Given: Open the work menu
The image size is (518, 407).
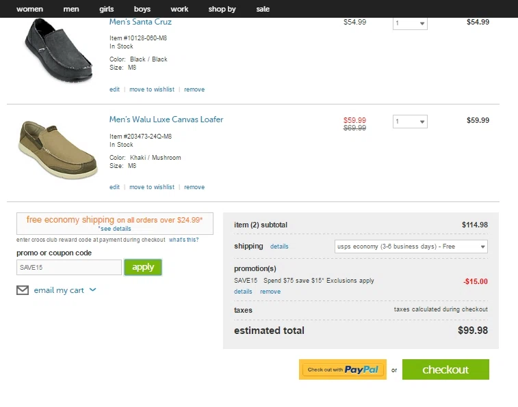Looking at the screenshot, I should pos(179,9).
